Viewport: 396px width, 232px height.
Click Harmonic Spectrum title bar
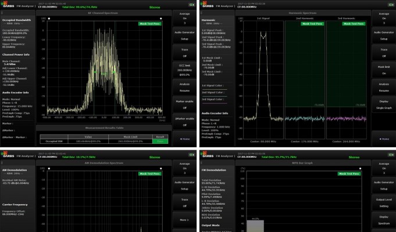tap(303, 13)
